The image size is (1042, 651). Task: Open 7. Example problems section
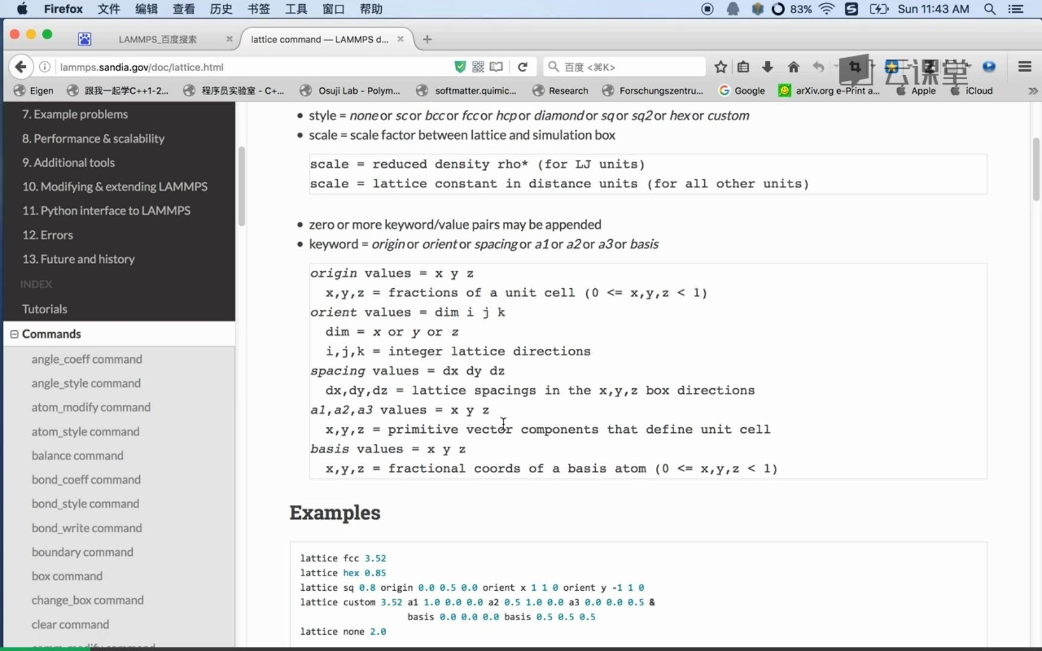click(x=75, y=115)
